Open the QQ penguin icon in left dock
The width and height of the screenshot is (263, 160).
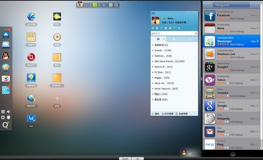[6, 56]
